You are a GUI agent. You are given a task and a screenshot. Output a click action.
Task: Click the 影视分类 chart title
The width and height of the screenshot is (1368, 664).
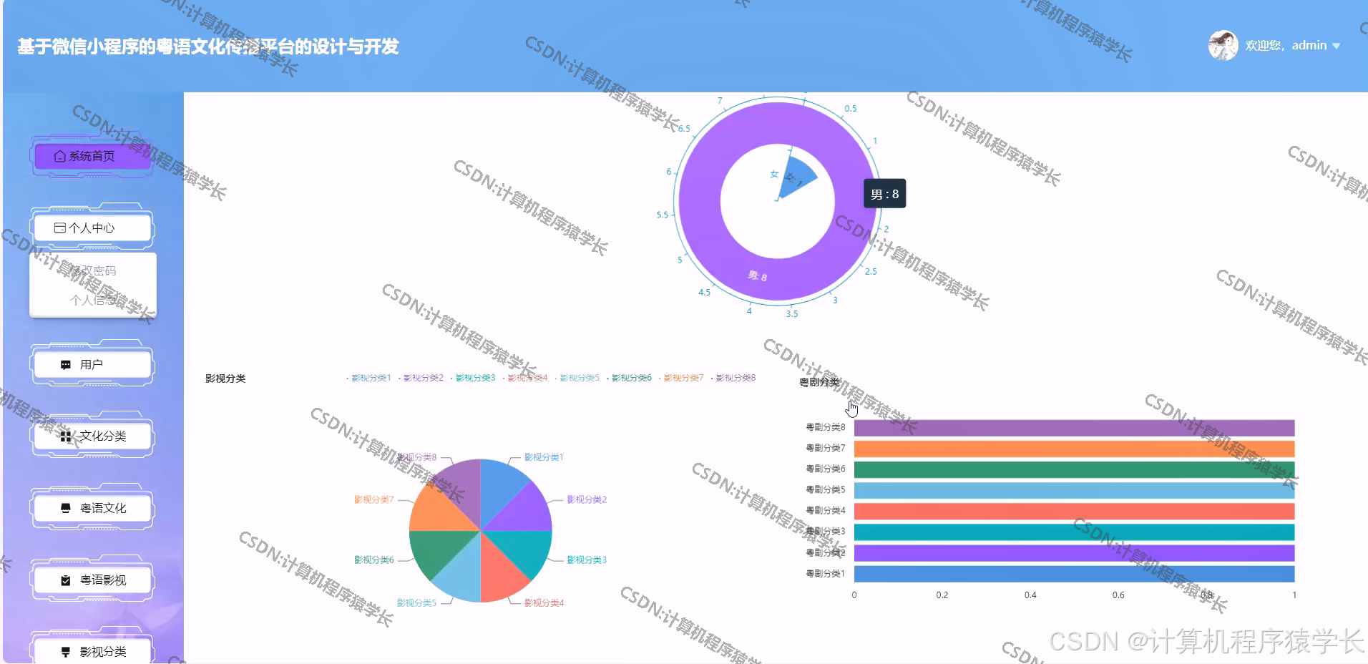(225, 379)
